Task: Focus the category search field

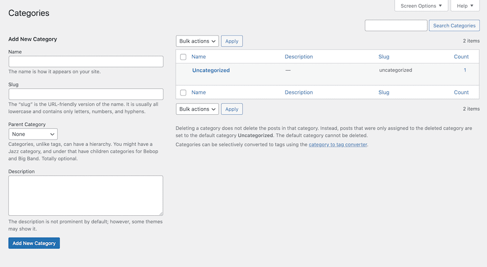Action: coord(396,25)
